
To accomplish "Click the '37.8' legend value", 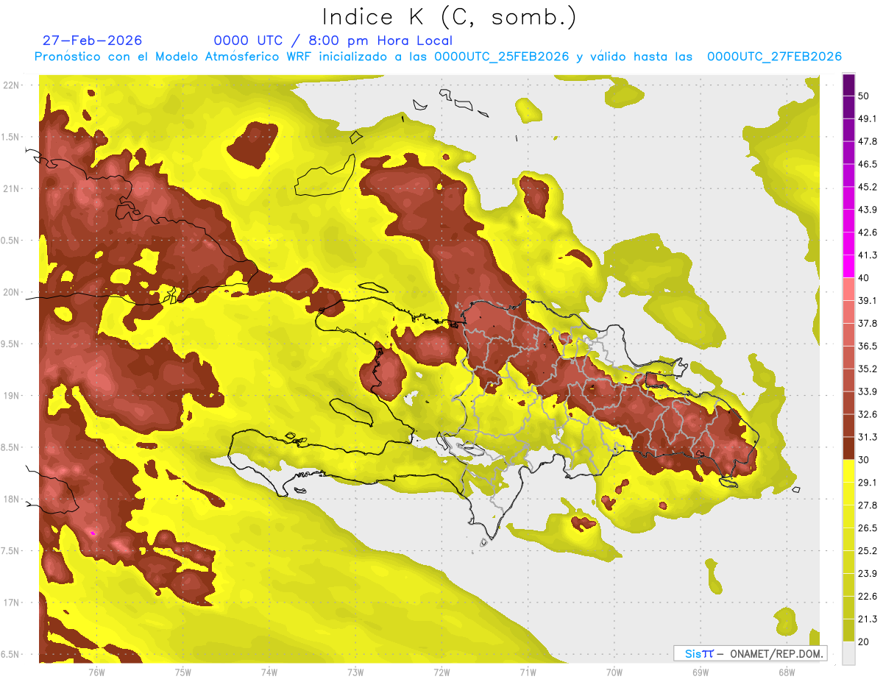I will click(868, 324).
